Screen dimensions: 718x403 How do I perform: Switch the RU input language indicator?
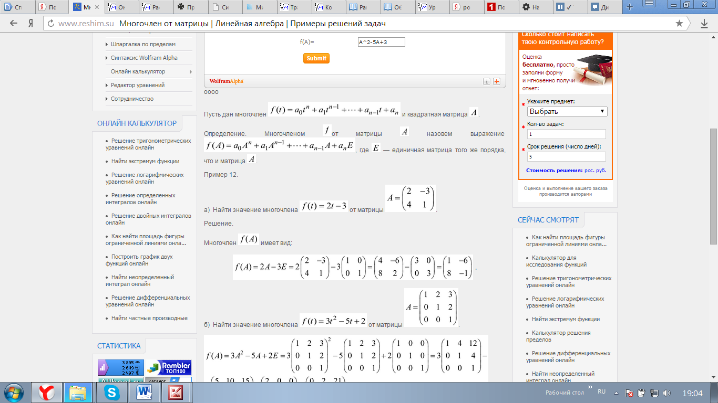(x=602, y=392)
